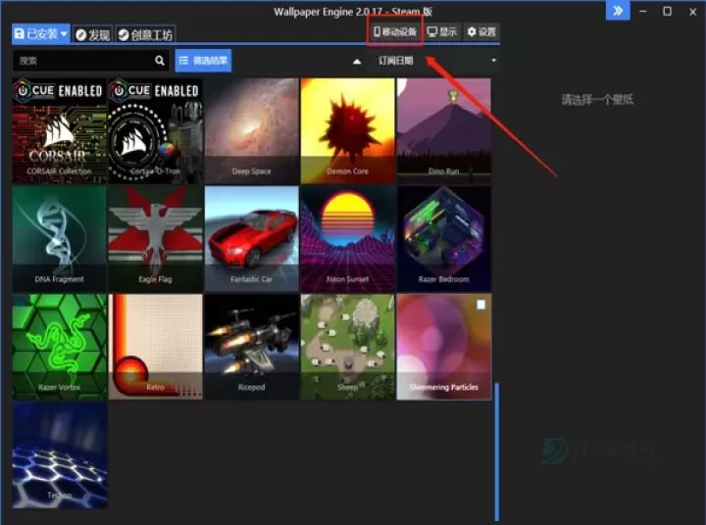Screen dimensions: 706x525
Task: Tick the checkbox on Shimmering Particles
Action: pyautogui.click(x=480, y=306)
